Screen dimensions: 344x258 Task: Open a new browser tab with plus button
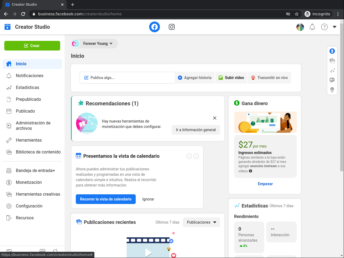pos(73,5)
